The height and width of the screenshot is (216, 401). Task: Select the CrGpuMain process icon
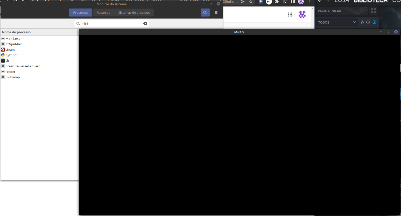(3, 44)
